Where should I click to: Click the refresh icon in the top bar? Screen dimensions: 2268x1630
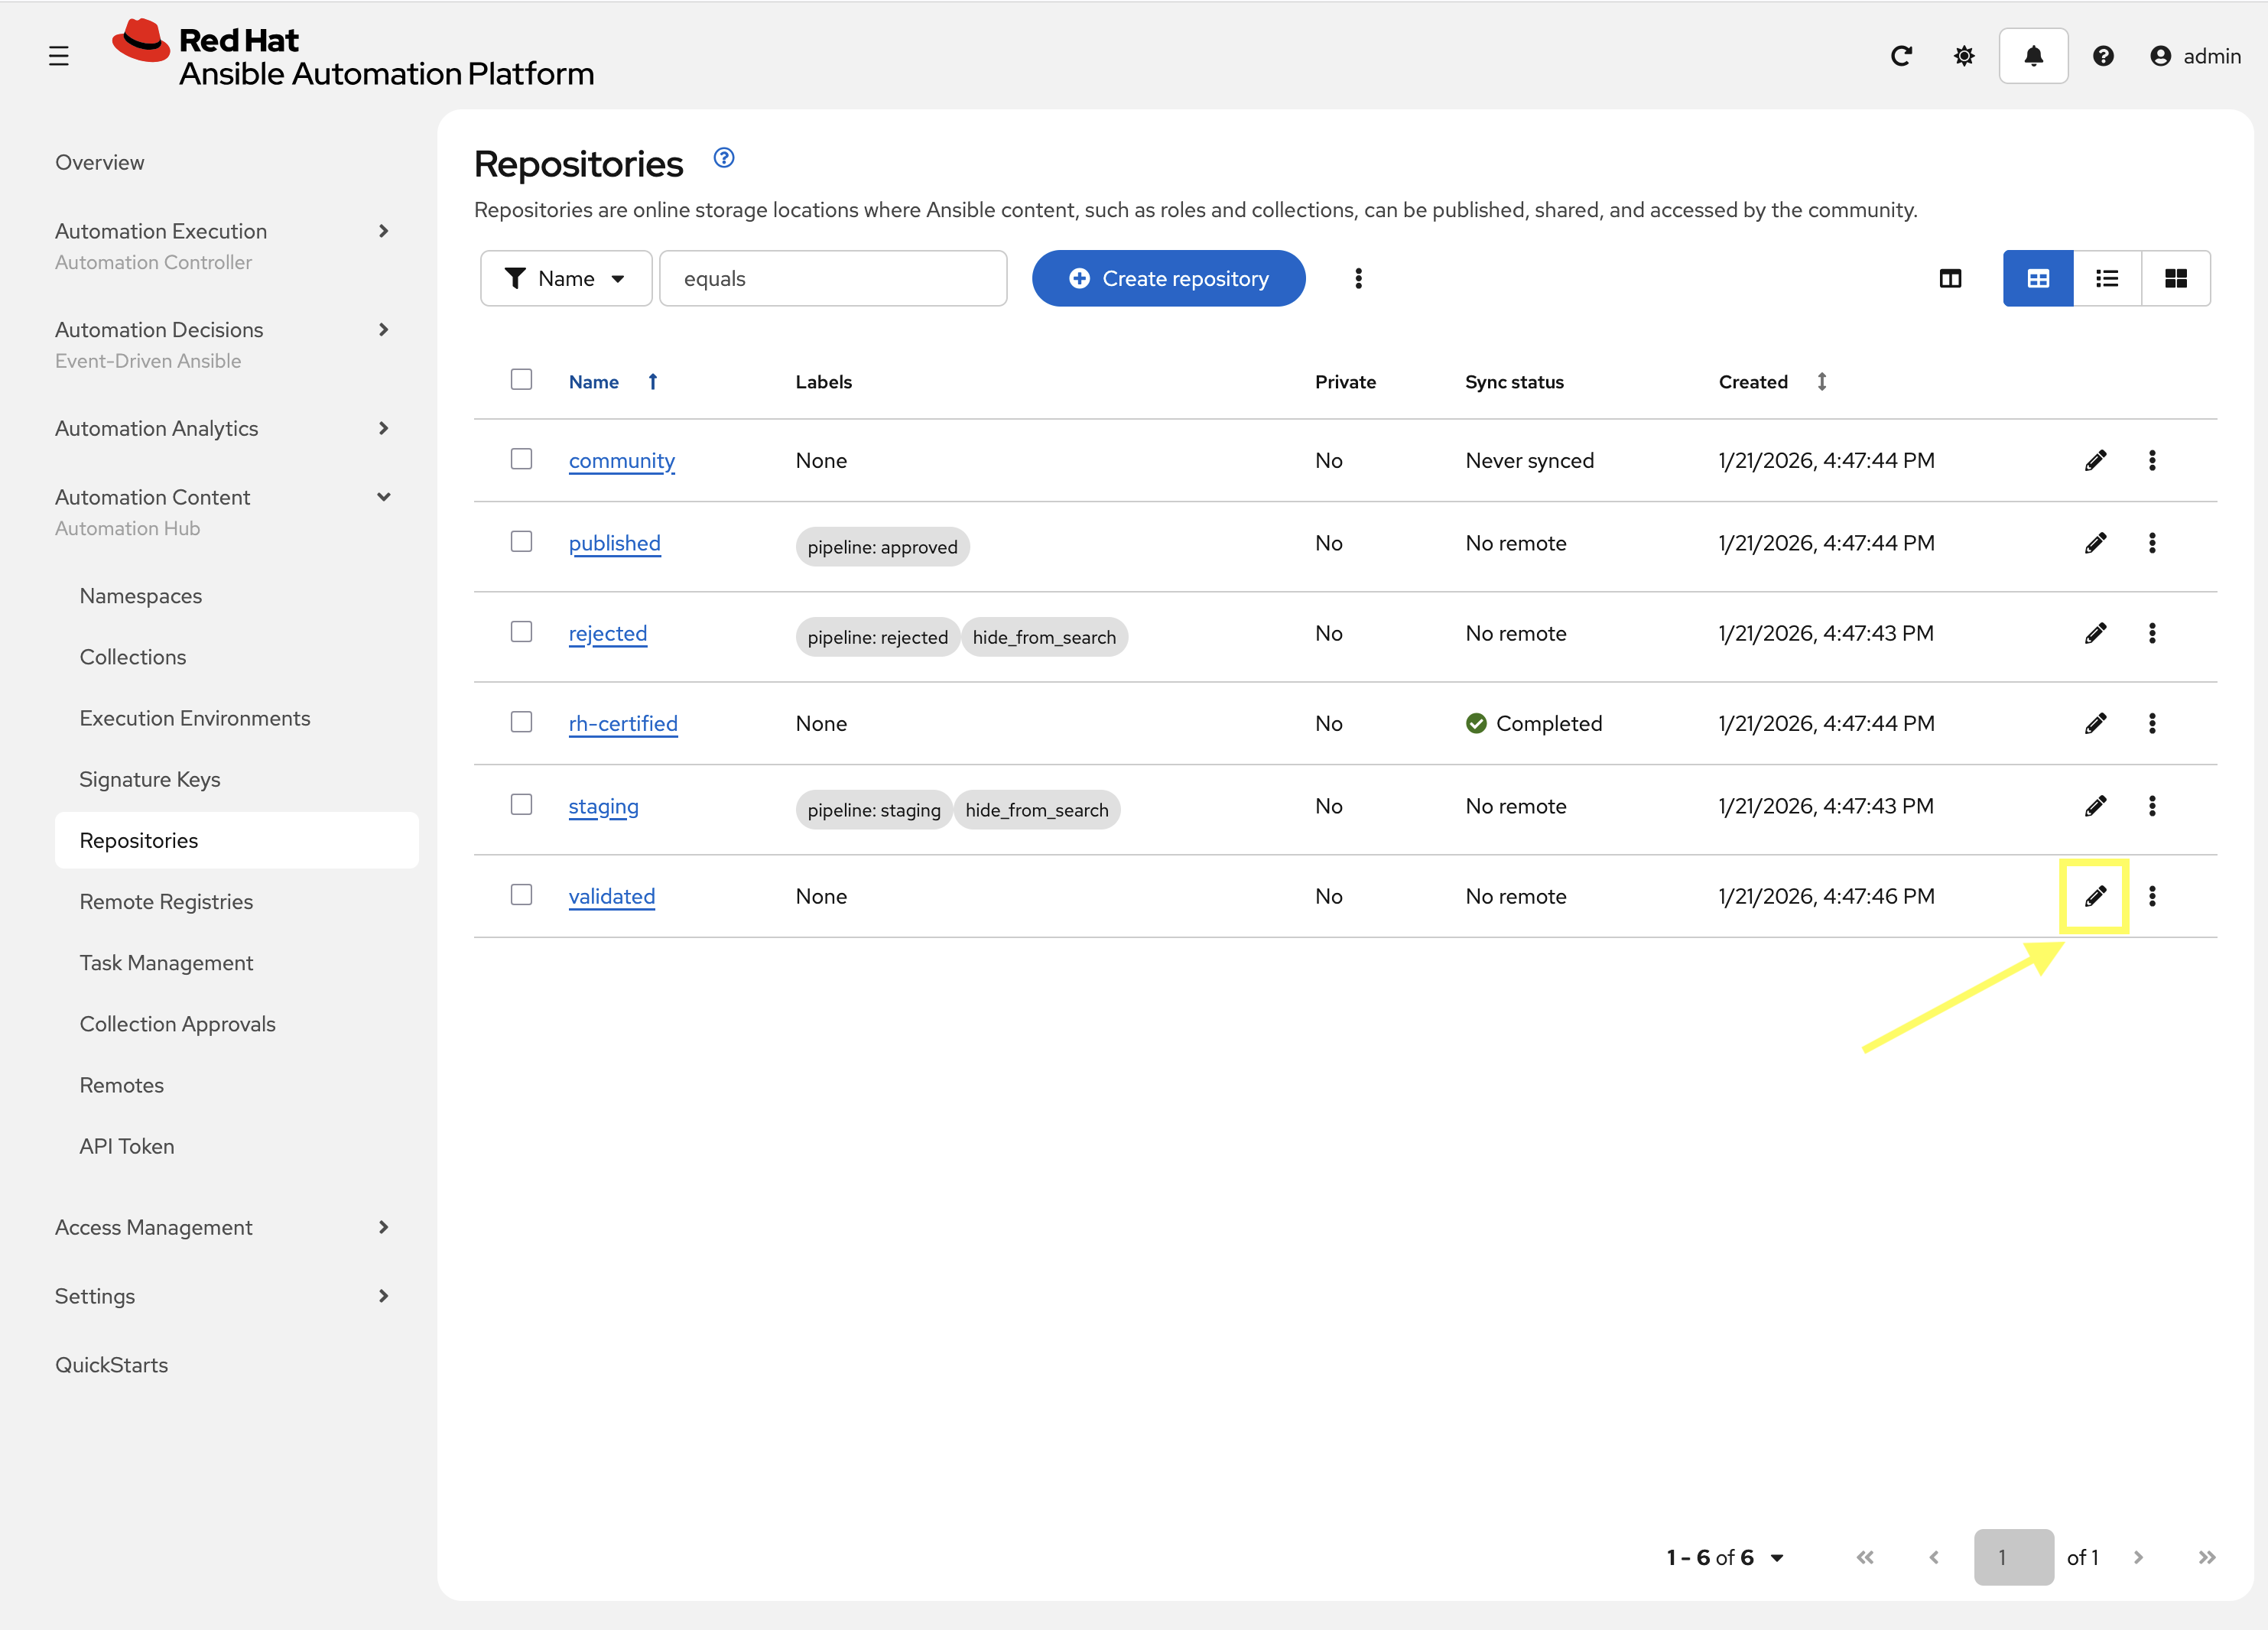click(x=1901, y=56)
